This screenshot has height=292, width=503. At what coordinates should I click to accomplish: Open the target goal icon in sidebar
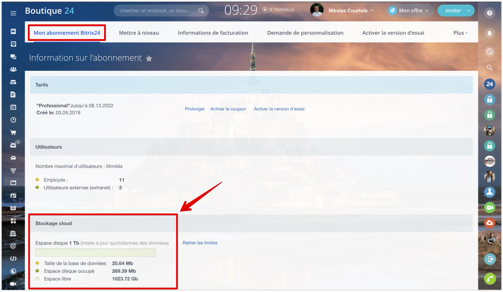click(13, 246)
